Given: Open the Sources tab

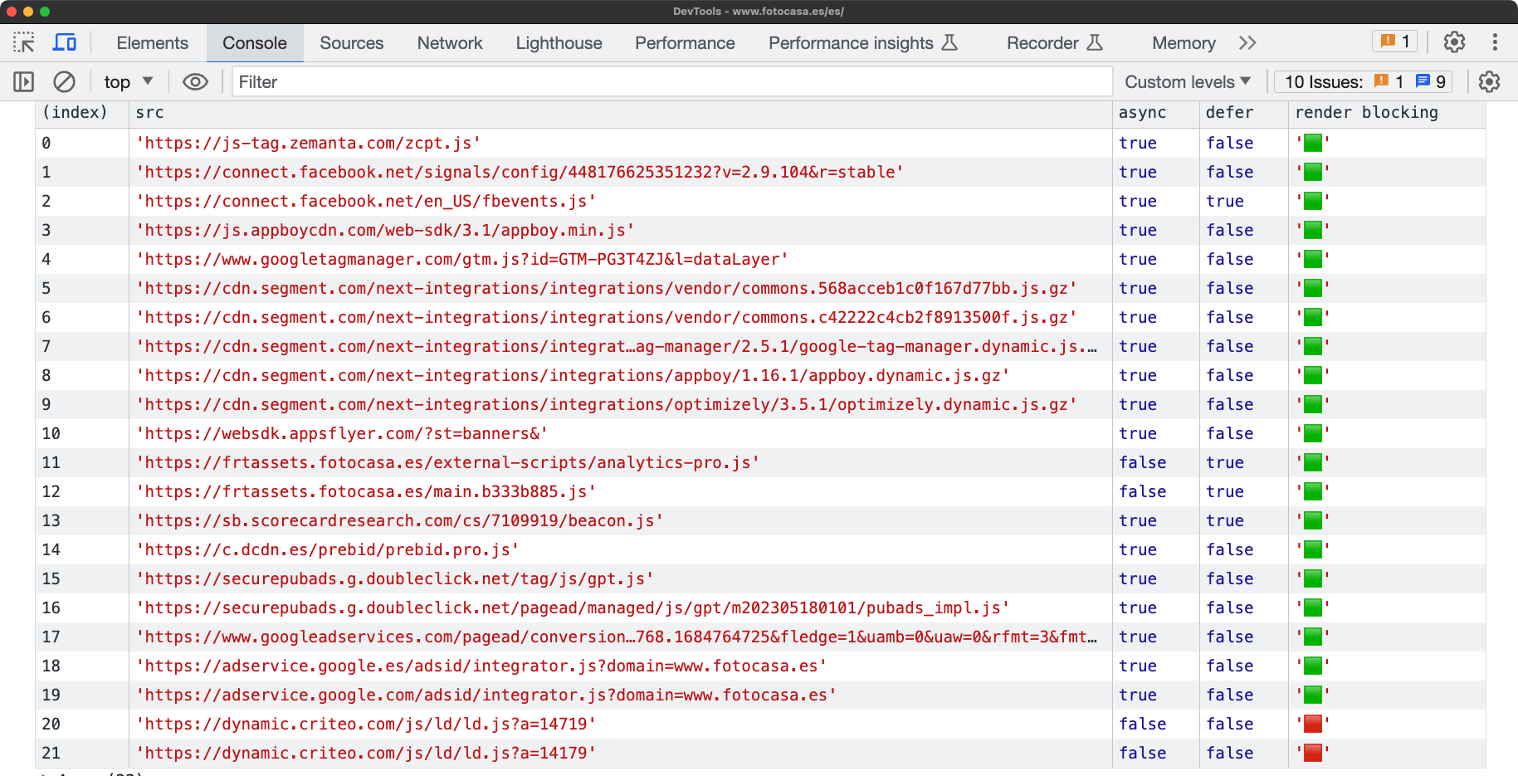Looking at the screenshot, I should click(x=352, y=42).
